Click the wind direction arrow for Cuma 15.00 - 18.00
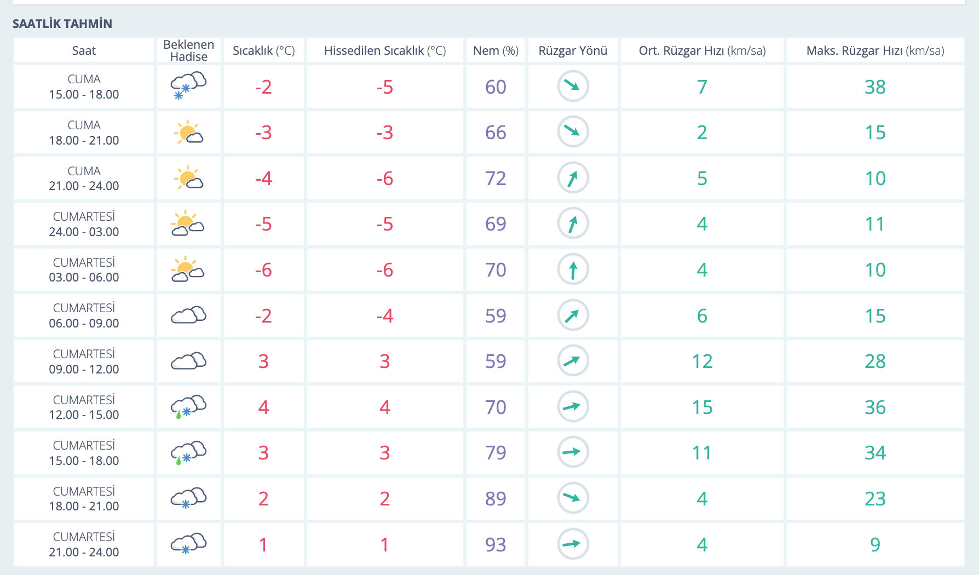 click(x=573, y=87)
